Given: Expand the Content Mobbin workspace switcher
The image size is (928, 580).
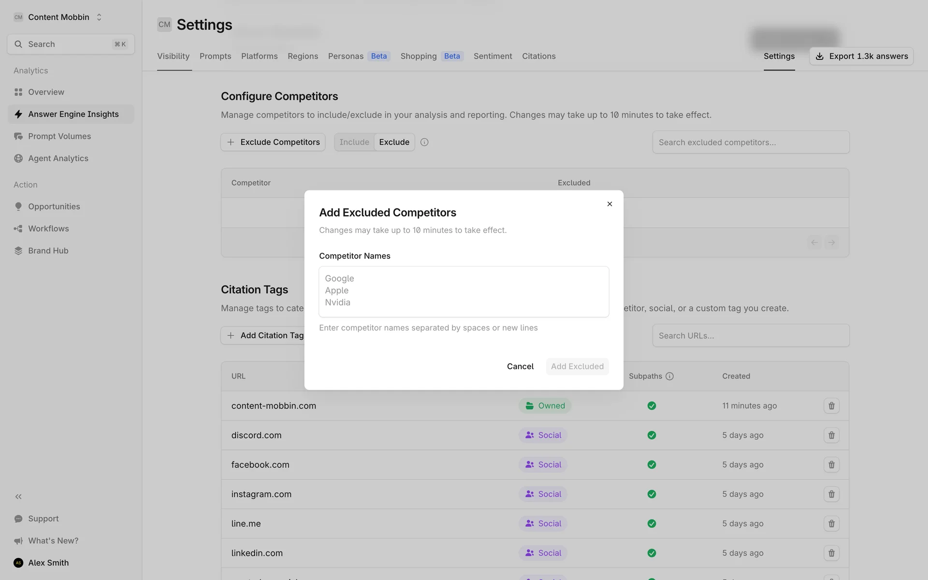Looking at the screenshot, I should tap(58, 17).
